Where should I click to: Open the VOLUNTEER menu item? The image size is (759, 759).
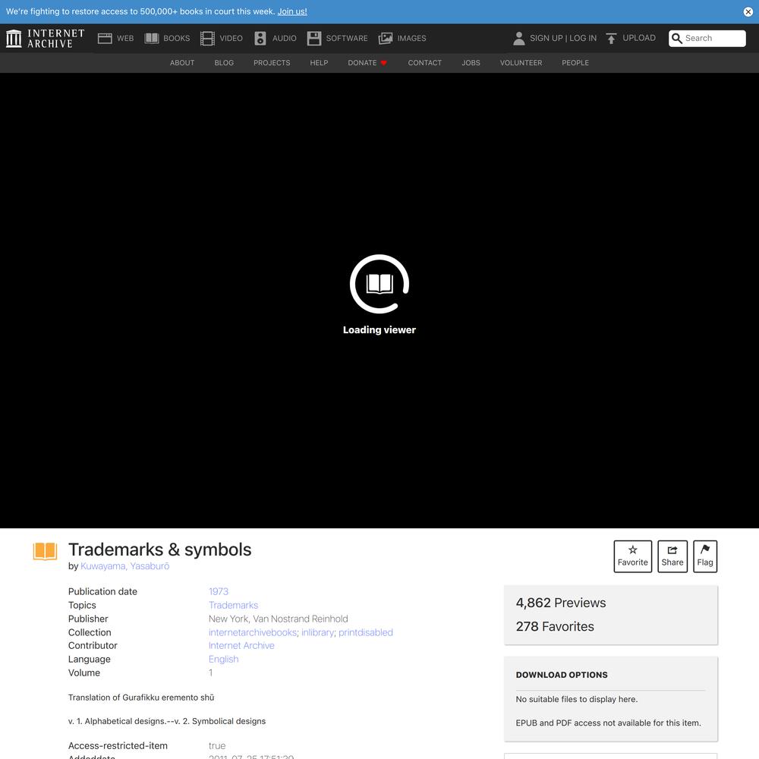(x=521, y=63)
